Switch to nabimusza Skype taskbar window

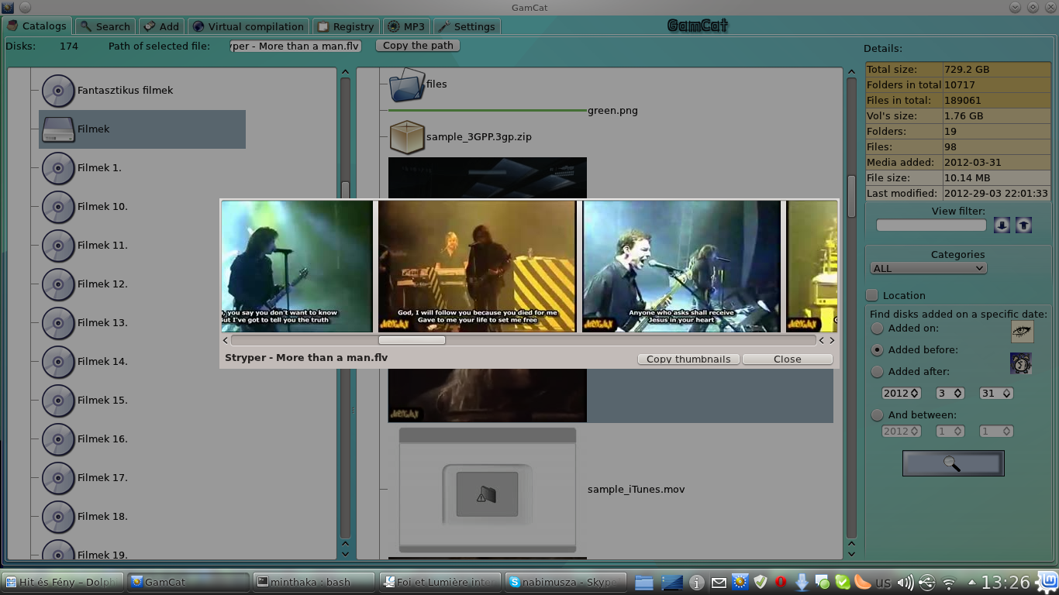(x=566, y=582)
